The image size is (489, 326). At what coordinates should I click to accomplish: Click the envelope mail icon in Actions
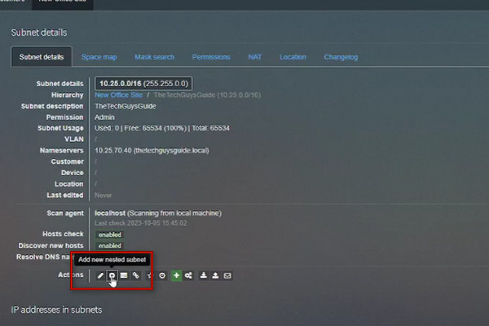[227, 275]
